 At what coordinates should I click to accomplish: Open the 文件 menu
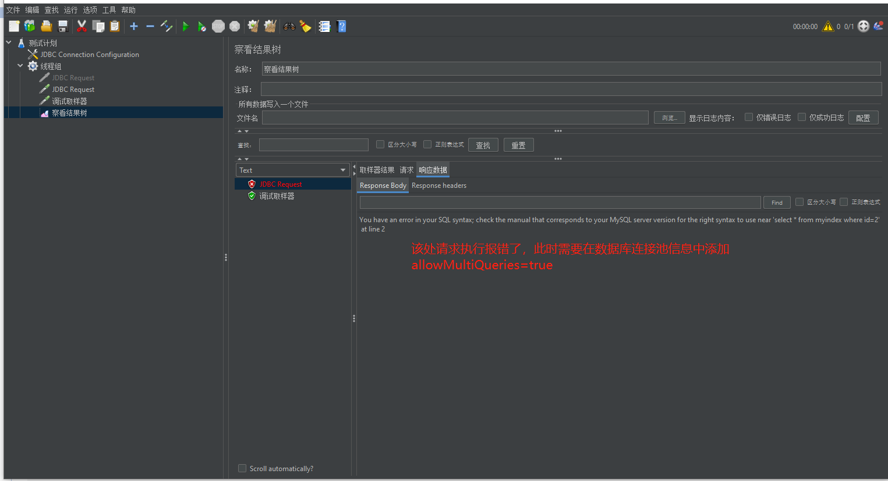pos(13,10)
